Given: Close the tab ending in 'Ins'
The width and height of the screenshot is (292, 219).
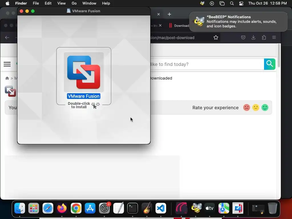Looking at the screenshot, I should pyautogui.click(x=160, y=25).
